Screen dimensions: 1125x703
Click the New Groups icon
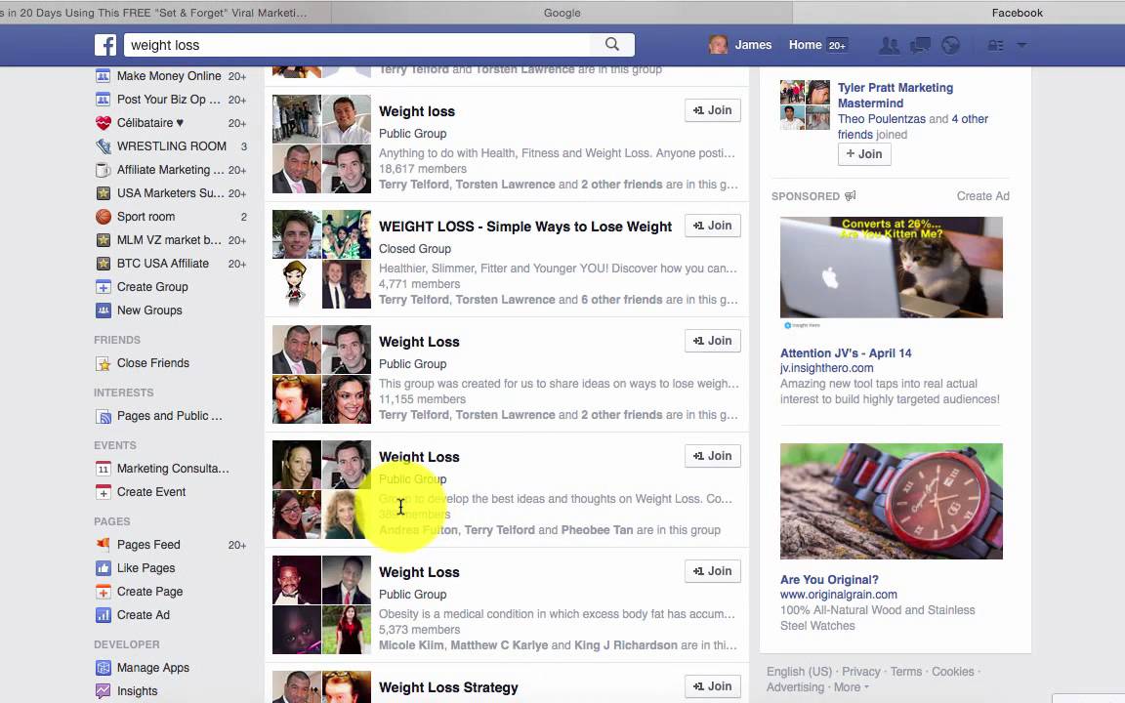point(104,310)
